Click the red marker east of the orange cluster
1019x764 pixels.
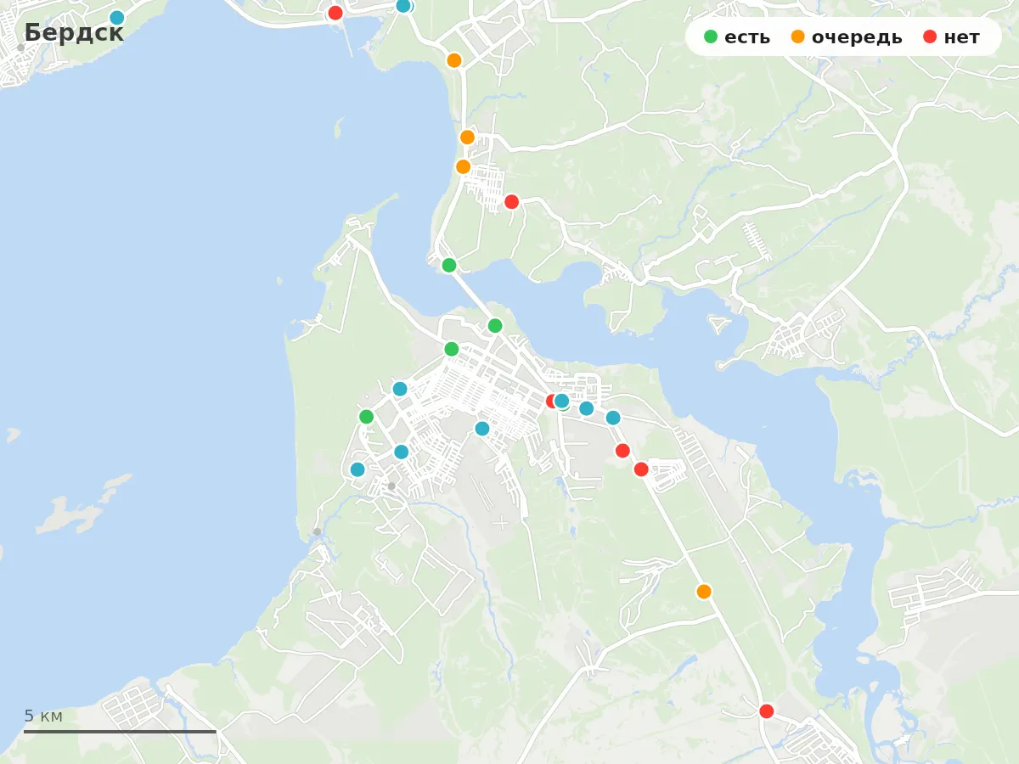[511, 202]
